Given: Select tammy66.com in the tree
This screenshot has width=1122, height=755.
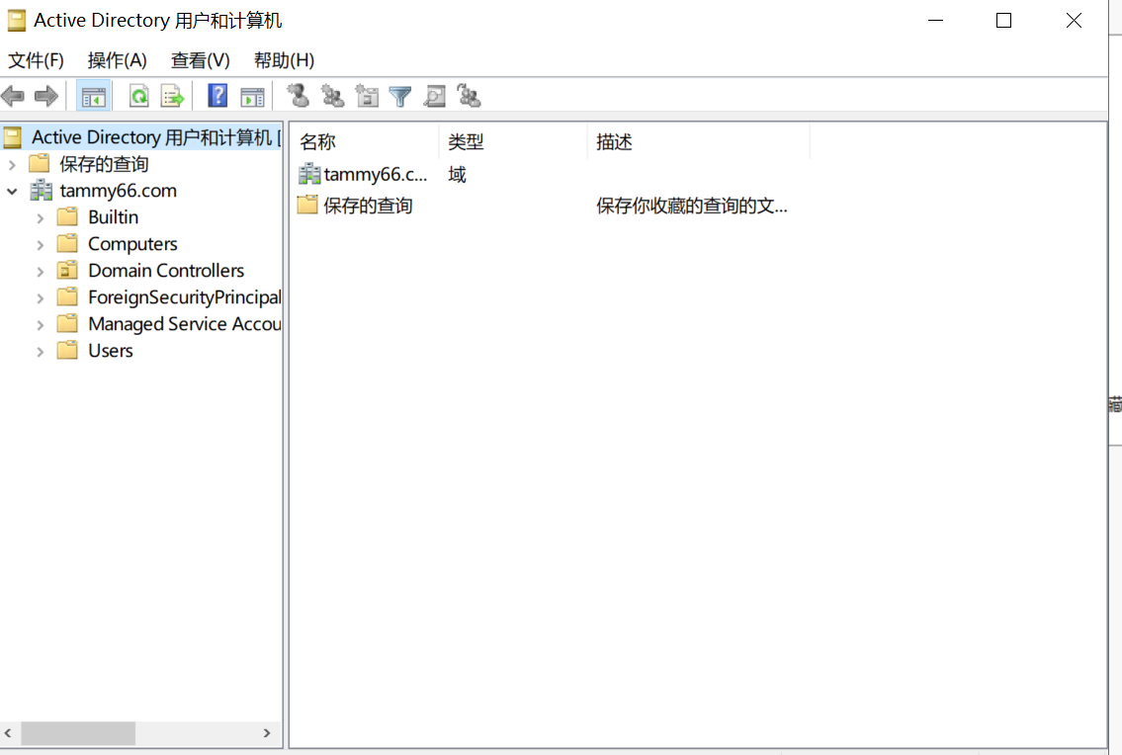Looking at the screenshot, I should [118, 191].
